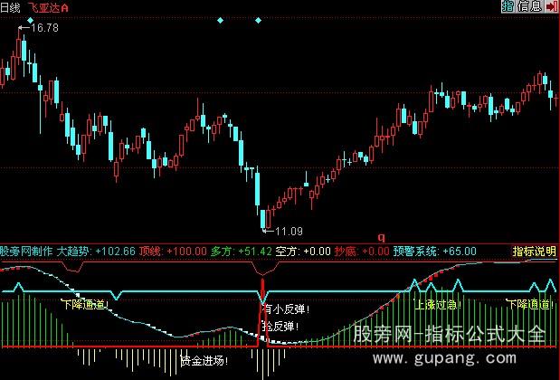Select the 抄底 +0.00 indicator value

(362, 252)
